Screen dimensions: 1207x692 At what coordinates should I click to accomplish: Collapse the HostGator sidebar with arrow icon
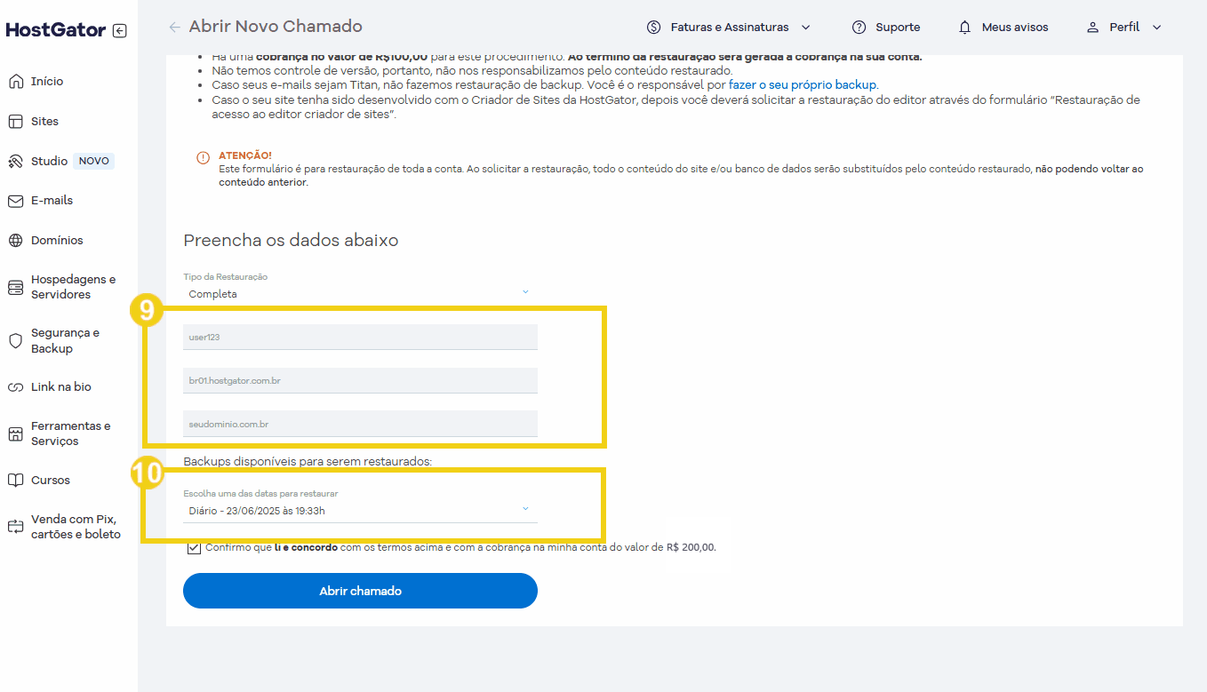click(120, 30)
